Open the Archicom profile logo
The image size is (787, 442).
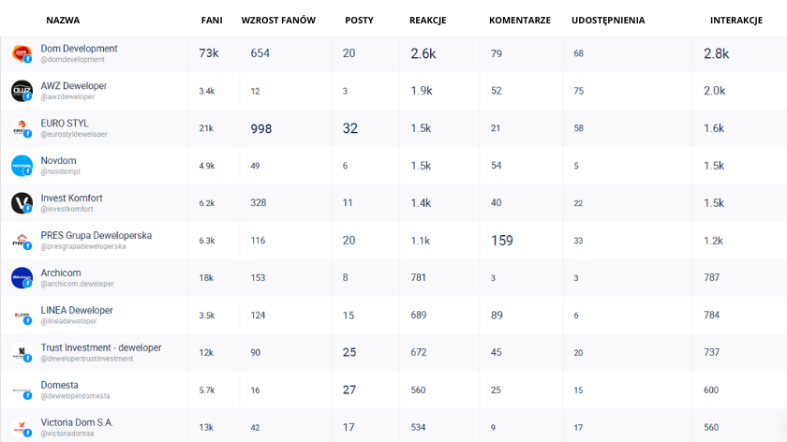pos(22,277)
